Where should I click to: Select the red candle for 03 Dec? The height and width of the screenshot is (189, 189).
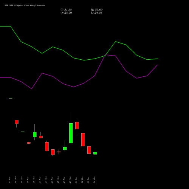tap(89, 150)
